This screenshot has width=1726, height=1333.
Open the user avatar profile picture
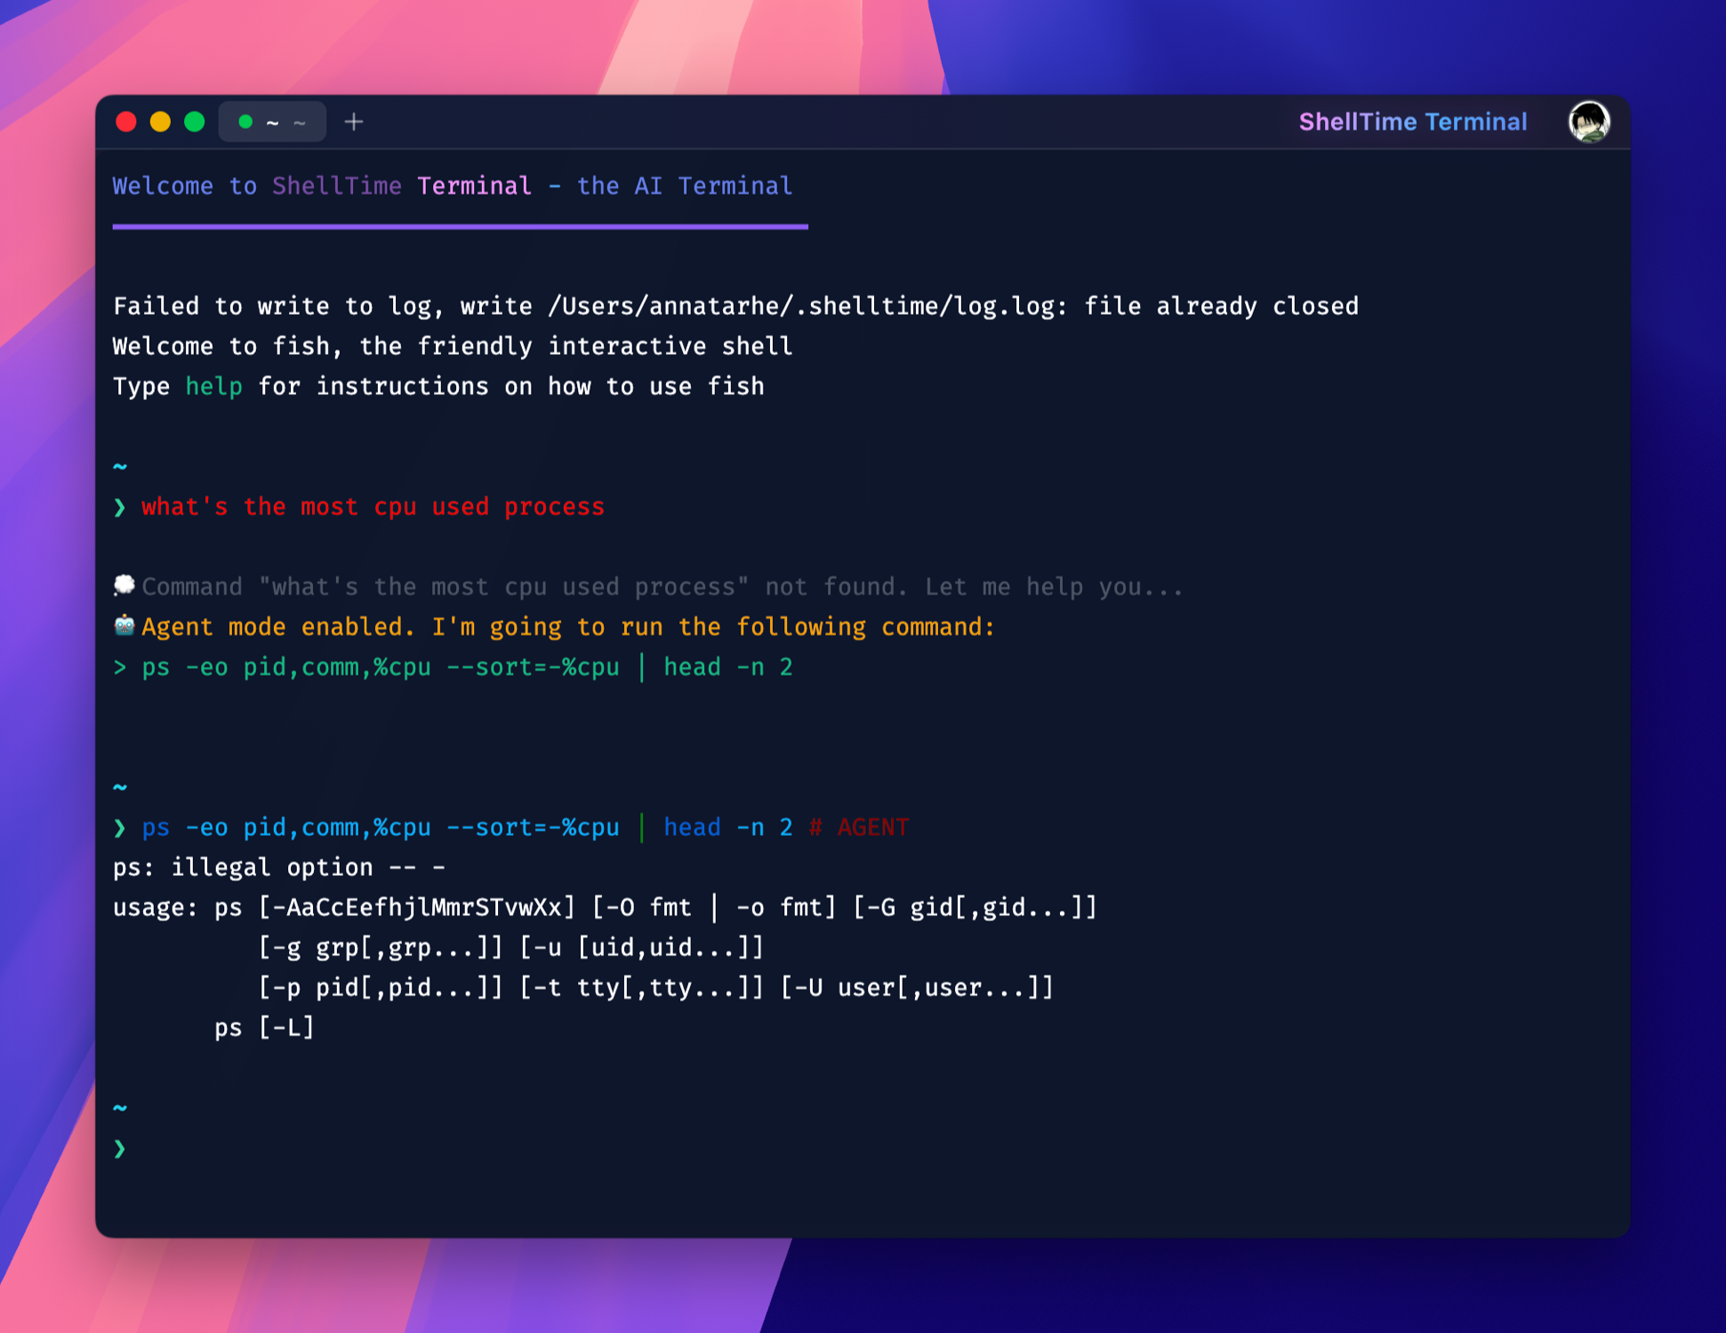click(1589, 122)
